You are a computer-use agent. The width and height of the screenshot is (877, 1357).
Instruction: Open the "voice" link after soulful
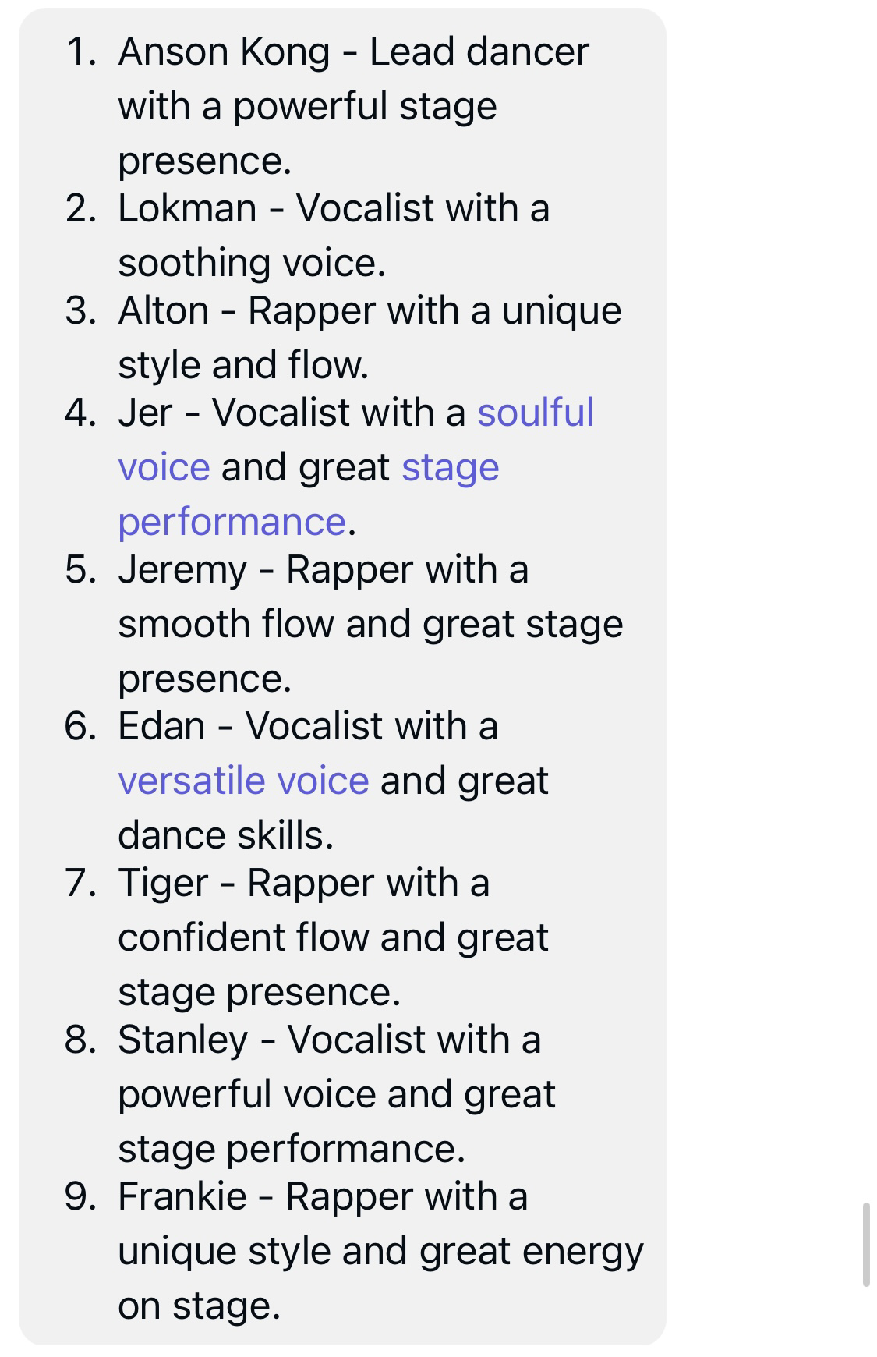(x=164, y=467)
